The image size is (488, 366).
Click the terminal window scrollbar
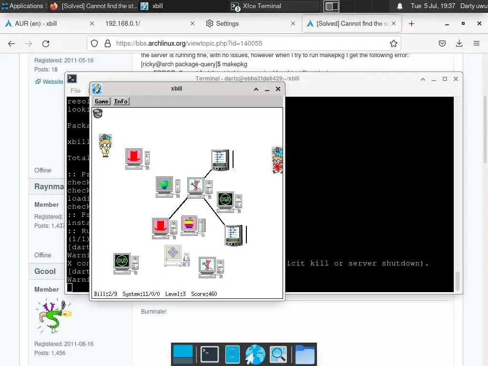click(x=457, y=281)
